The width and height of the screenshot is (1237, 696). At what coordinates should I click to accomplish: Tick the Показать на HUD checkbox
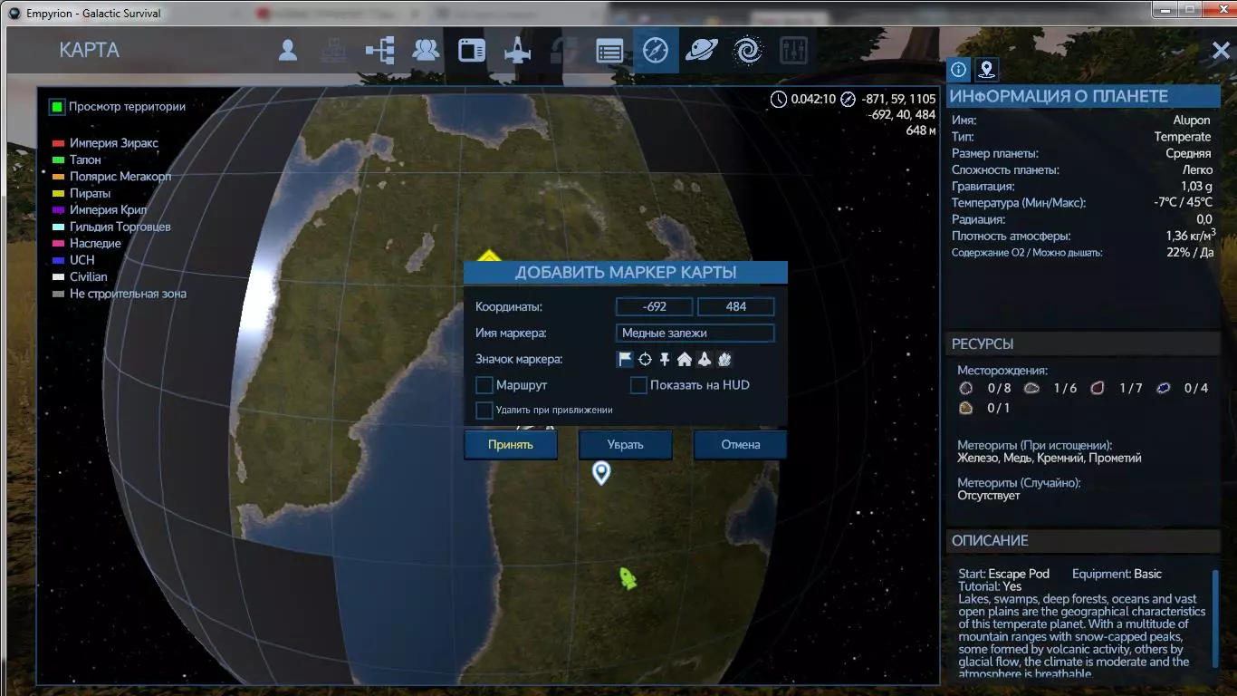[x=639, y=386]
